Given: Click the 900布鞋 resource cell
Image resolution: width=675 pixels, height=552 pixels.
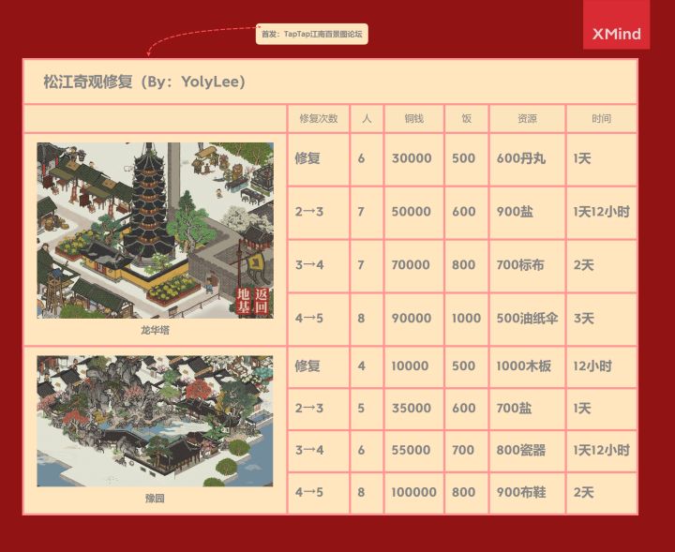Looking at the screenshot, I should (527, 493).
